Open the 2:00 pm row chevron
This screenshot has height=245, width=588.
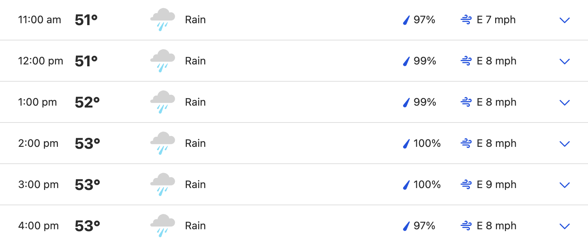[565, 144]
